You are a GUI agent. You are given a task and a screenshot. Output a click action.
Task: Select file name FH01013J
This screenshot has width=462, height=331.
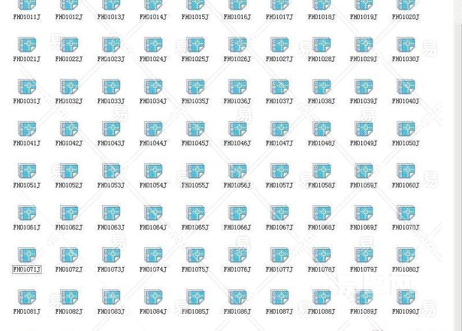(x=111, y=17)
